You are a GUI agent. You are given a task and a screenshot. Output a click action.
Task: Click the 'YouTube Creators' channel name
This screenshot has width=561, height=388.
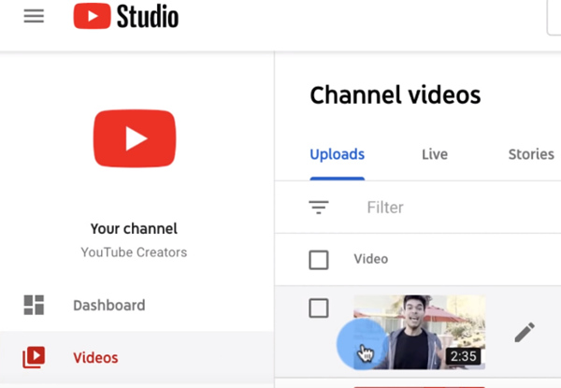click(134, 251)
